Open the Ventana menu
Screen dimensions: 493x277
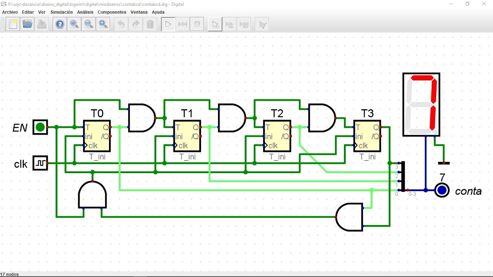(139, 12)
